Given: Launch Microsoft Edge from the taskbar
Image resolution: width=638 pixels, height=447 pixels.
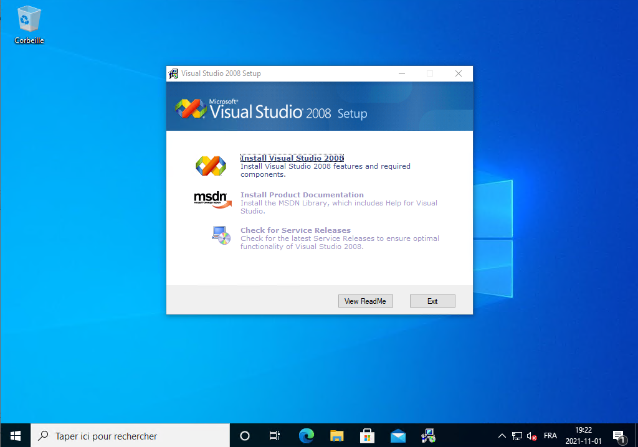Looking at the screenshot, I should tap(306, 436).
